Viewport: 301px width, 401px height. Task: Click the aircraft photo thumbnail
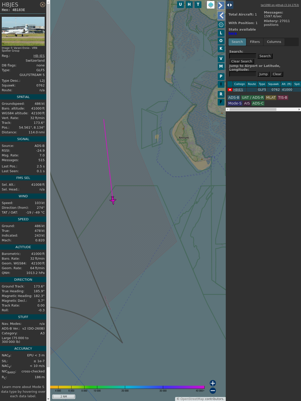(x=23, y=31)
